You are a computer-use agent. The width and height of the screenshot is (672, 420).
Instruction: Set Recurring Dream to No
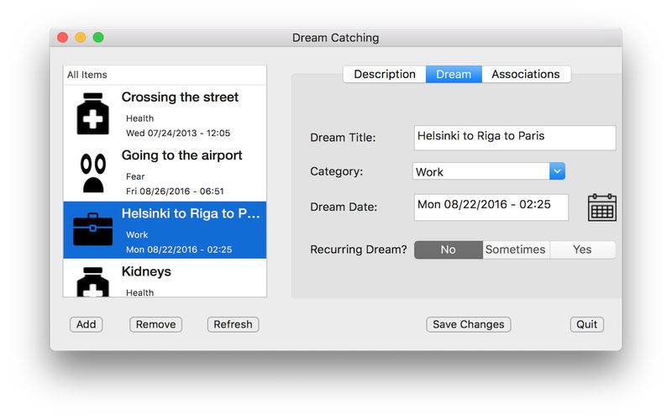pyautogui.click(x=449, y=249)
